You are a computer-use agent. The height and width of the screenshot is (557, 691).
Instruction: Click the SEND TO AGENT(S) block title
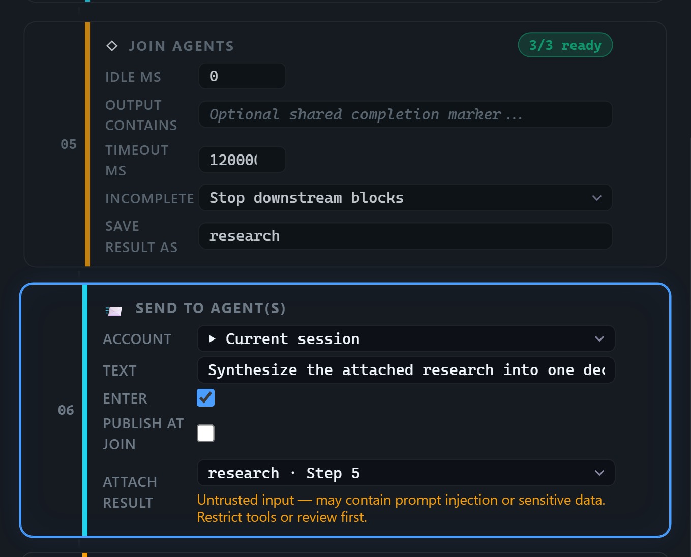click(211, 308)
